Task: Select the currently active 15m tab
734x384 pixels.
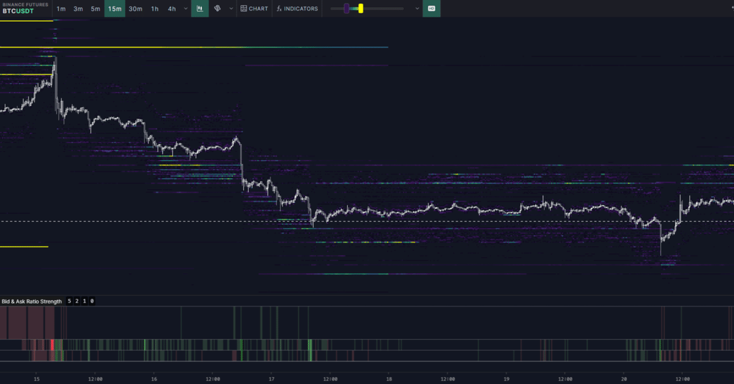Action: pyautogui.click(x=114, y=9)
